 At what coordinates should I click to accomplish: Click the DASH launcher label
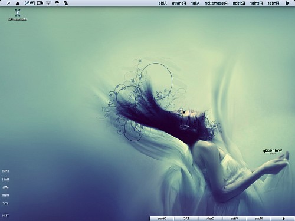pyautogui.click(x=6, y=179)
